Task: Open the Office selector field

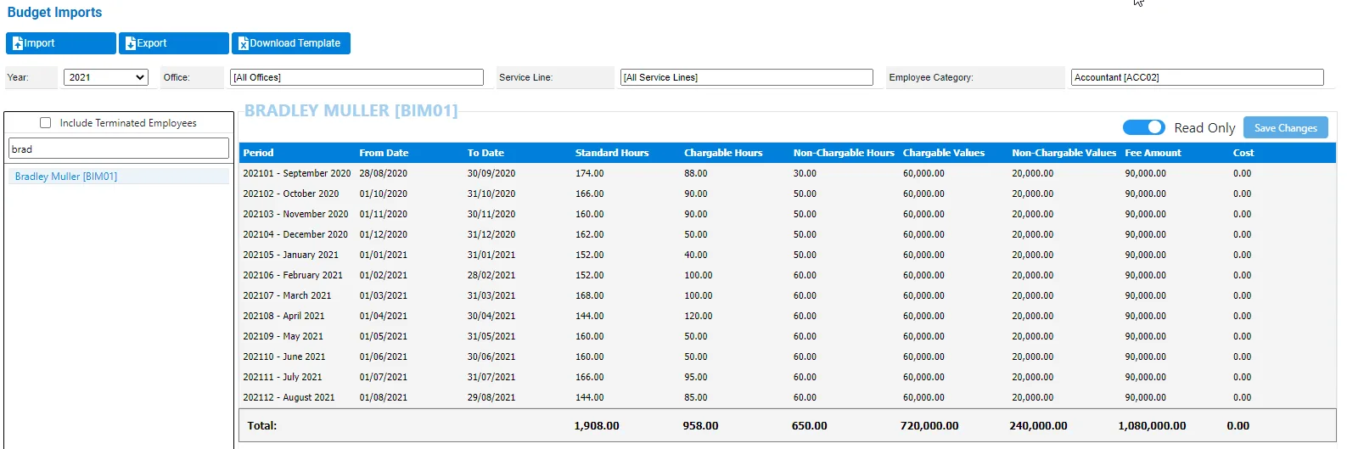Action: (x=357, y=77)
